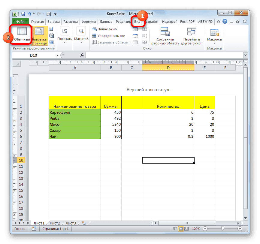Open the Name Box dropdown showing D10

point(58,55)
